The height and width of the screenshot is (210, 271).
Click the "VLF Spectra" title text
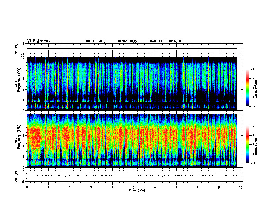39,41
